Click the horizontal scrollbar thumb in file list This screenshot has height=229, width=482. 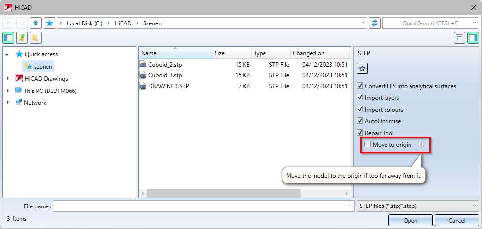(223, 193)
